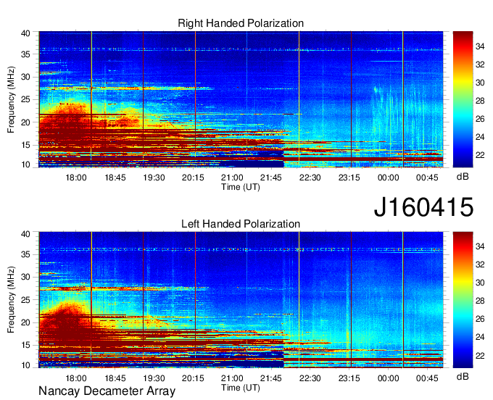Click the 00:00 time tick under Left Handed plot
This screenshot has width=493, height=400.
388,378
